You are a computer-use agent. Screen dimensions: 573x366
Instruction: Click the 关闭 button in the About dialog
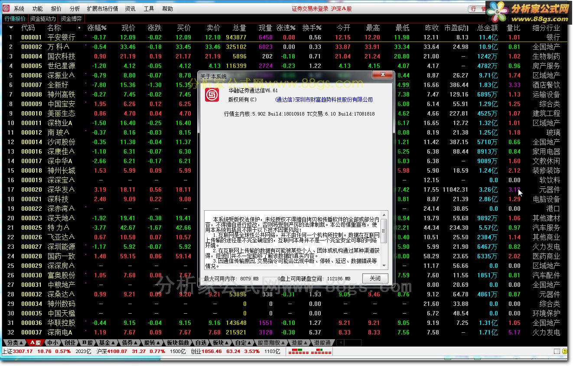point(375,278)
